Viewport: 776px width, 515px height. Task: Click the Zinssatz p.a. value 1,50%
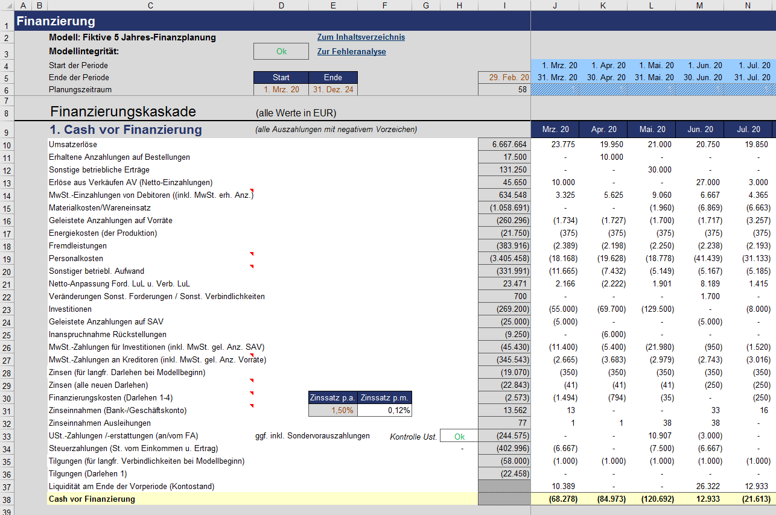333,411
